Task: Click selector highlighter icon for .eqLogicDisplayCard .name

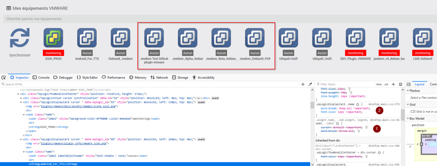Action: tap(357, 104)
